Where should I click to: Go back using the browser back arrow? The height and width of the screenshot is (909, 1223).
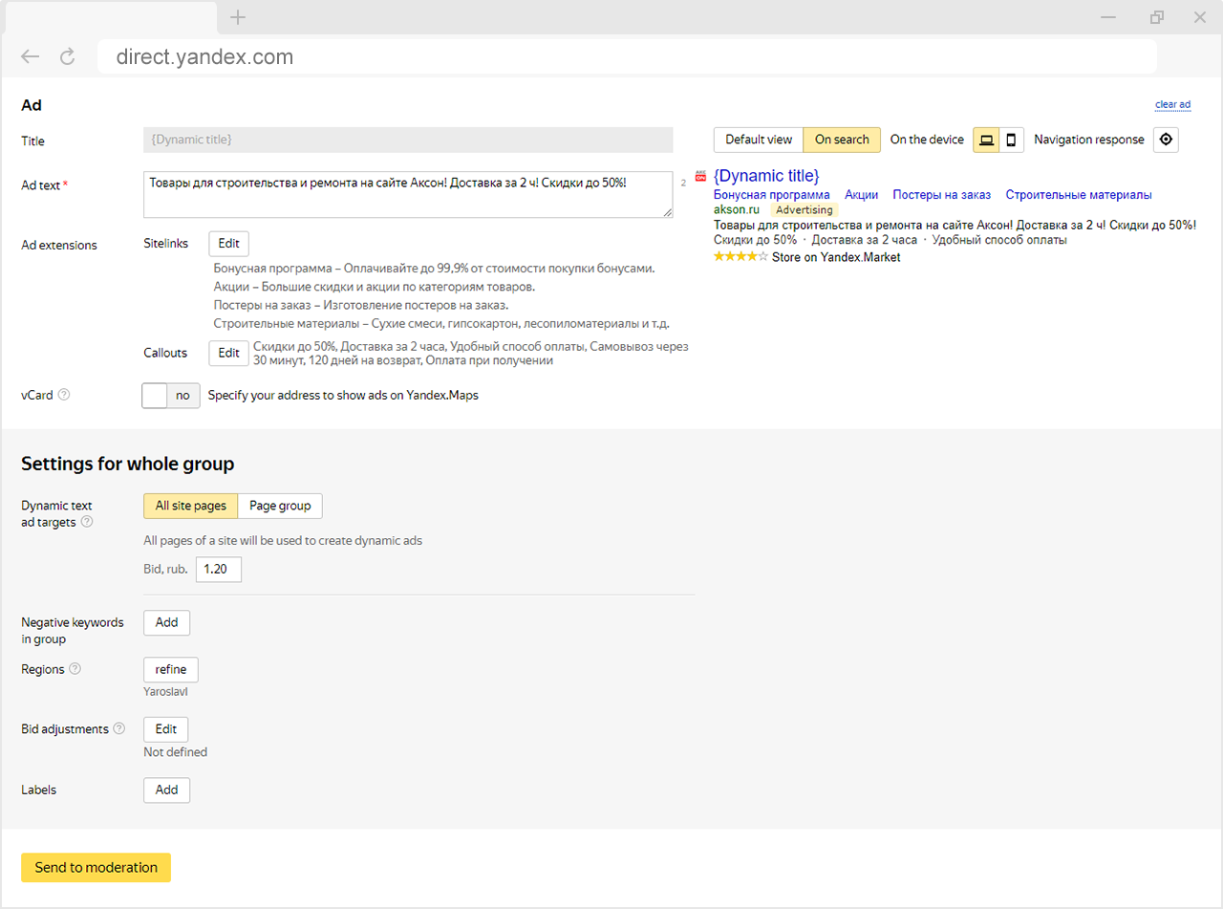pos(31,57)
